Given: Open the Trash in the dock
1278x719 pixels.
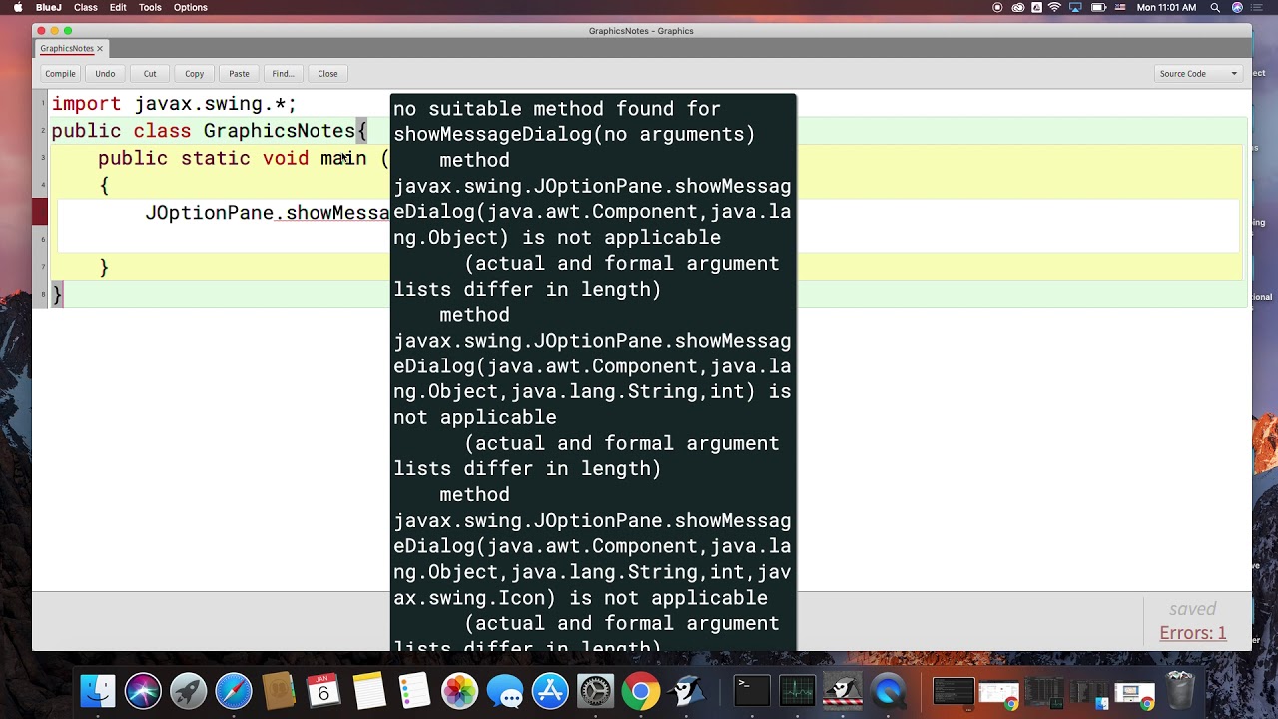Looking at the screenshot, I should [x=1180, y=691].
